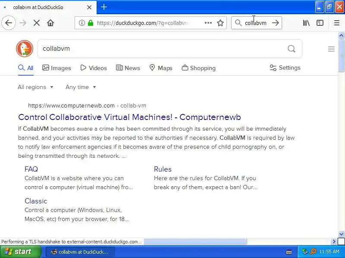The height and width of the screenshot is (258, 345).
Task: Show site information via the info icon
Action: tap(82, 23)
